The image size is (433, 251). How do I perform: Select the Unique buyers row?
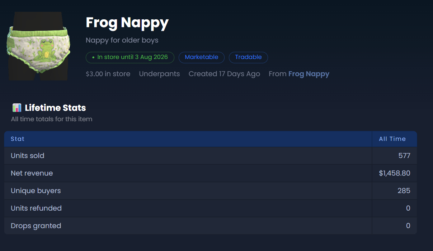211,191
